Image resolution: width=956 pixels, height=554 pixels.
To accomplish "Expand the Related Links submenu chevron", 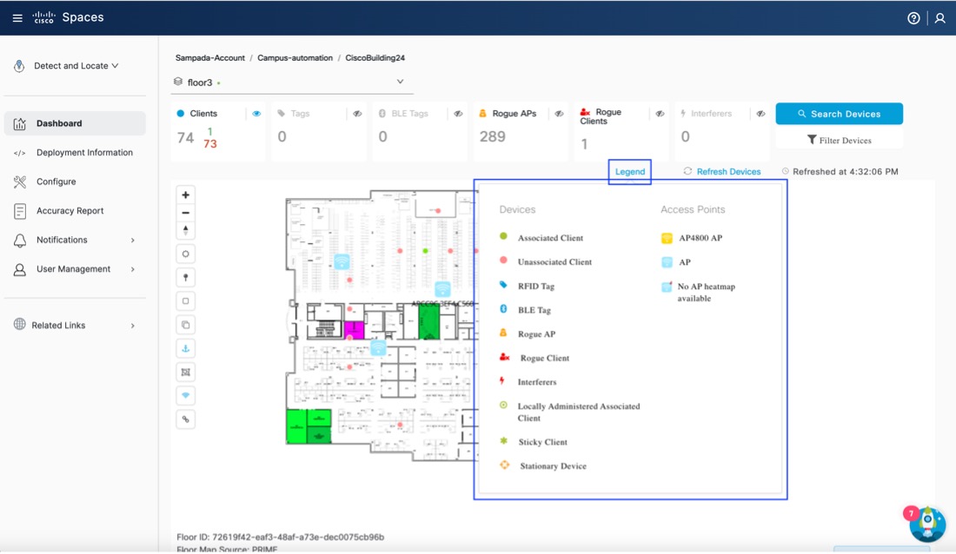I will (x=132, y=326).
